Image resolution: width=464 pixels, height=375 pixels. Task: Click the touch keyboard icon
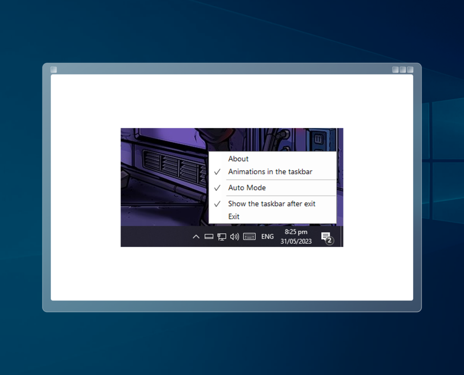[x=248, y=236]
